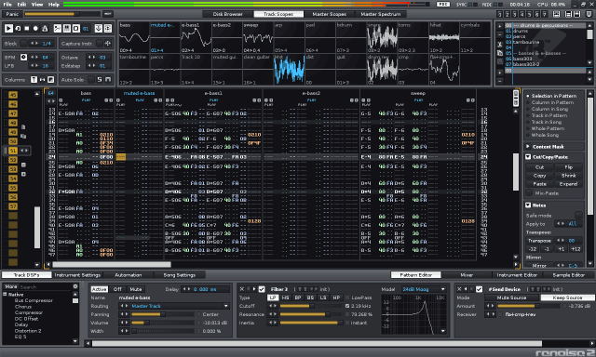Toggle the Columns volume column T icon
Screen dimensions: 596x357
pos(34,79)
